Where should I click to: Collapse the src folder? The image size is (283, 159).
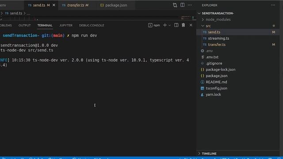[238, 26]
